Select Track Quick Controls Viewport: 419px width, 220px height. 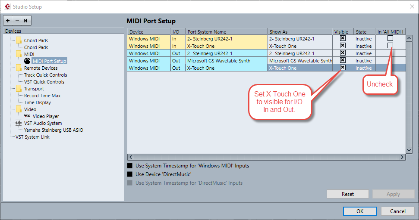tap(45, 75)
